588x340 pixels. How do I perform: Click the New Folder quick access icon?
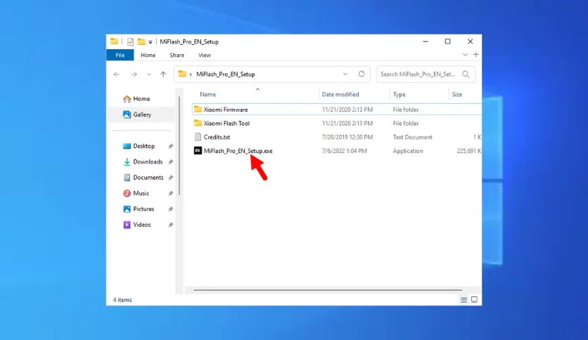pos(141,41)
